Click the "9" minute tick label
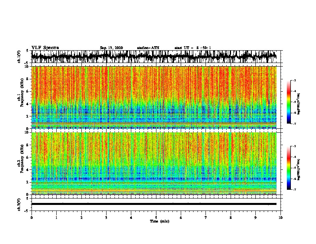316x244 pixels. 255,218
